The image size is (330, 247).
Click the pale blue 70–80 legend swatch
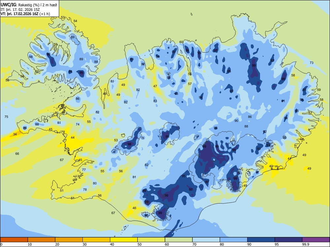pyautogui.click(x=206, y=240)
